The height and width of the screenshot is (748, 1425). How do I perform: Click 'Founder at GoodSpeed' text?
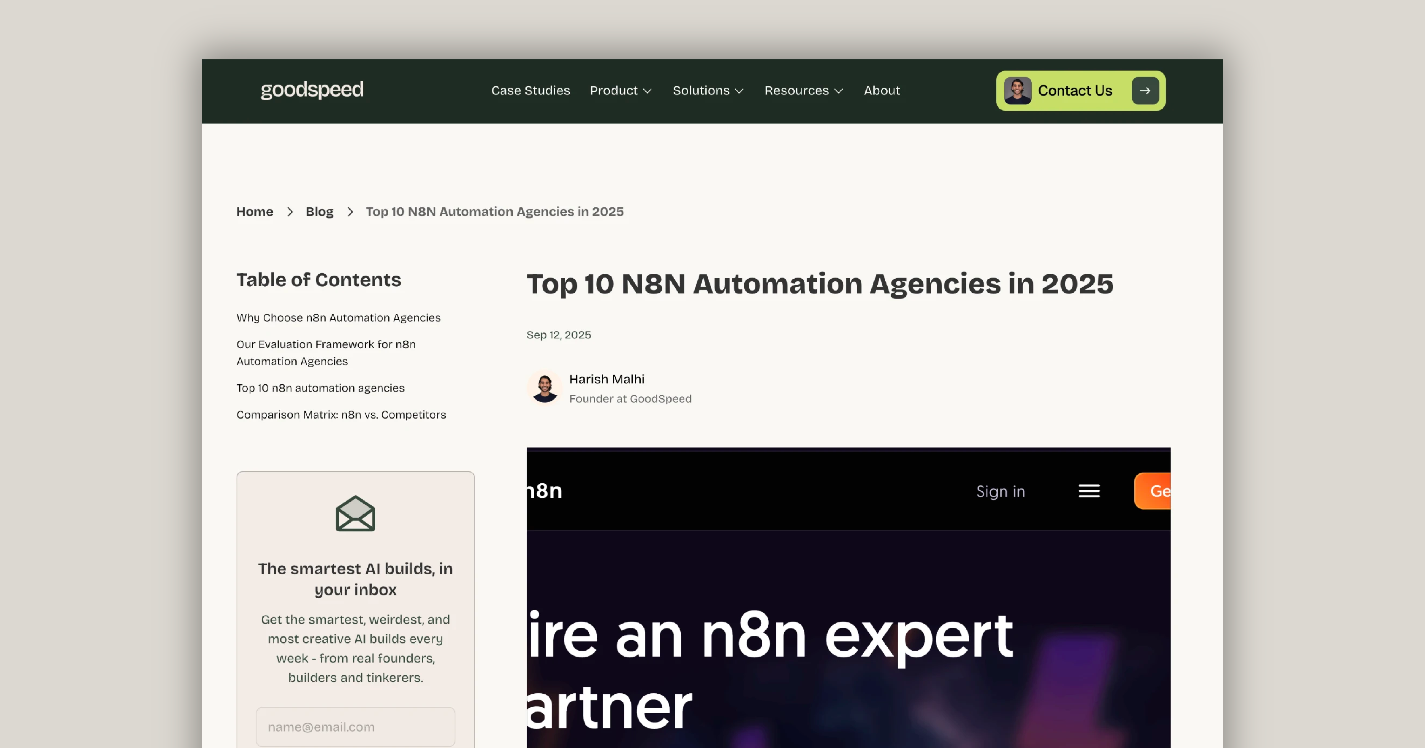click(x=630, y=398)
